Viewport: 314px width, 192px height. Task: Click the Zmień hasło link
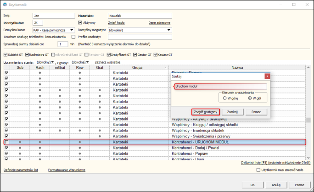pos(116,22)
